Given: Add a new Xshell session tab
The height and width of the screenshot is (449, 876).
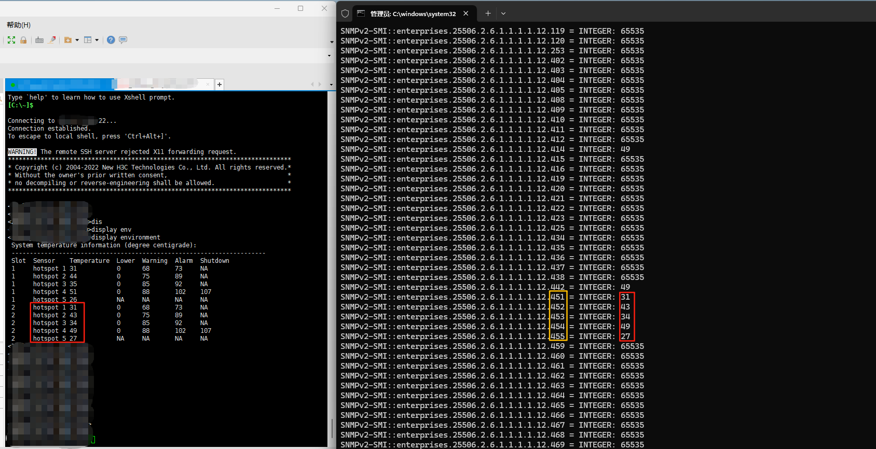Looking at the screenshot, I should pyautogui.click(x=220, y=85).
